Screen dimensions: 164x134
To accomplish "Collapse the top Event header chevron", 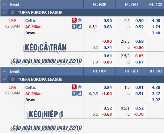I will (4, 4).
